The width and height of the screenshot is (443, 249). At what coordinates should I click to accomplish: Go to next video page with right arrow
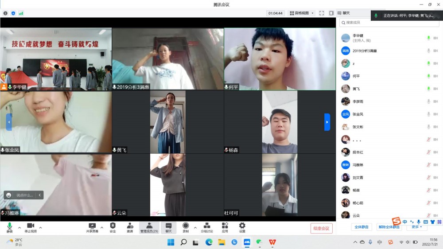tap(327, 122)
